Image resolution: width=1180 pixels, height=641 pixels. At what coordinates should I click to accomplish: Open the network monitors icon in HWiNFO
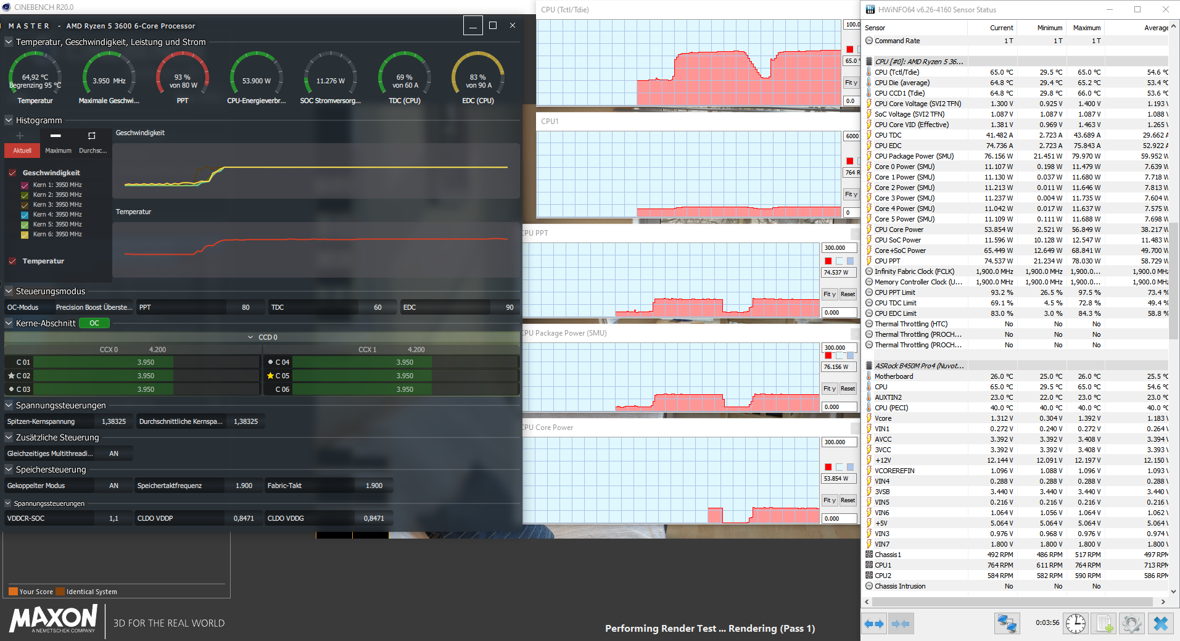[1007, 624]
